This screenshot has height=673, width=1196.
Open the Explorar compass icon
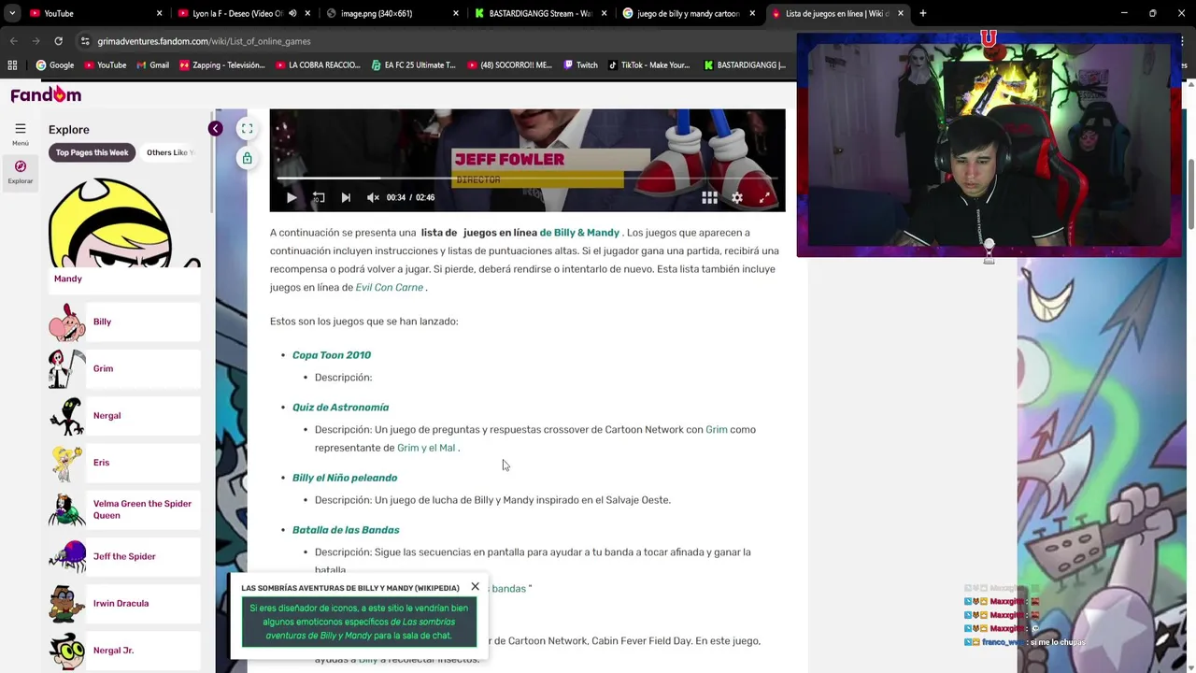click(20, 166)
